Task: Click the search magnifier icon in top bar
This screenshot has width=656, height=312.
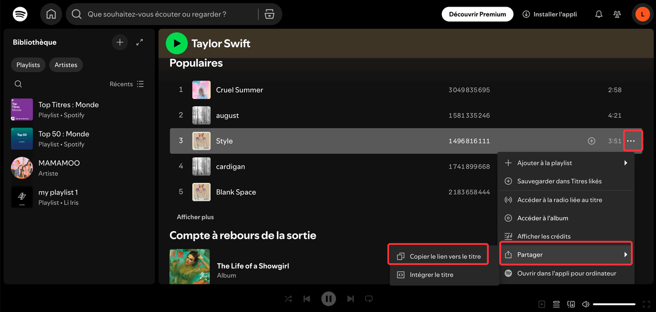Action: coord(77,14)
